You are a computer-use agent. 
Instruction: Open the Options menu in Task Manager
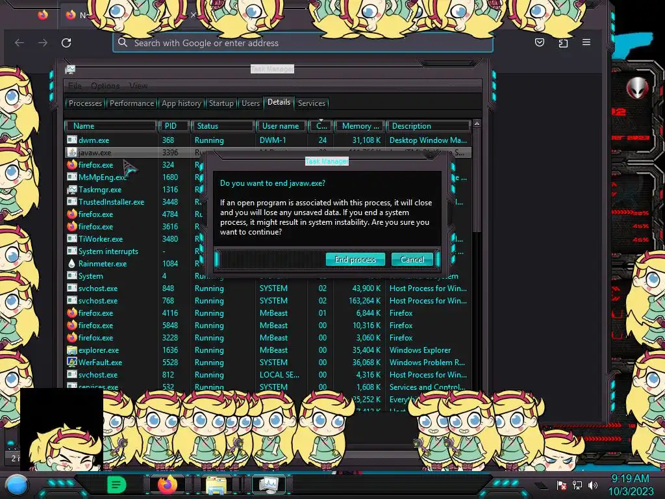click(x=105, y=86)
